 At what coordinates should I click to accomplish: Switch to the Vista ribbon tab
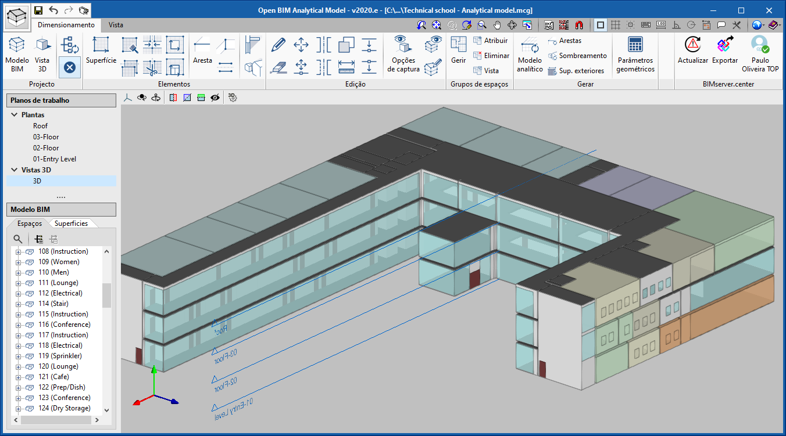116,25
